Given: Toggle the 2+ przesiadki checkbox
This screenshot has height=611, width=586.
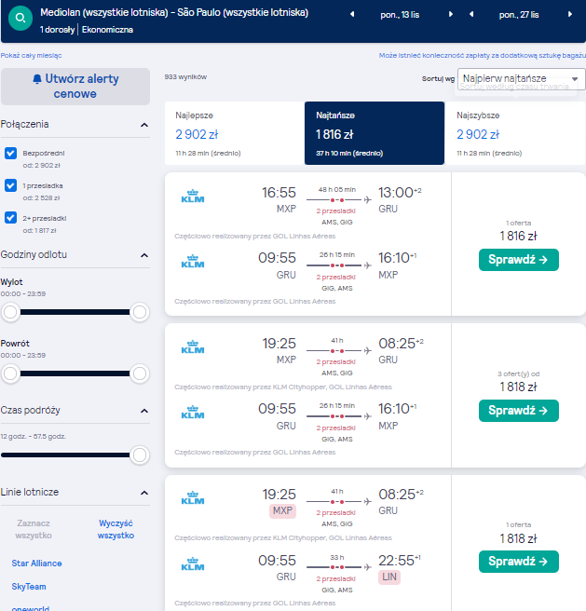Looking at the screenshot, I should pos(10,217).
